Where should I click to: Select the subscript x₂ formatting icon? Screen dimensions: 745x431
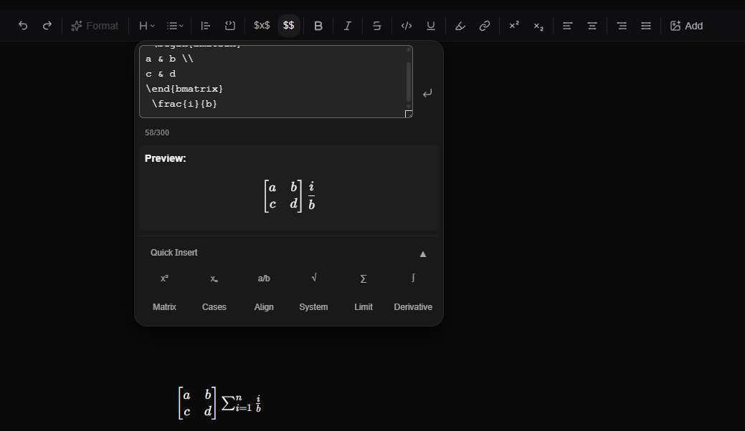tap(538, 25)
